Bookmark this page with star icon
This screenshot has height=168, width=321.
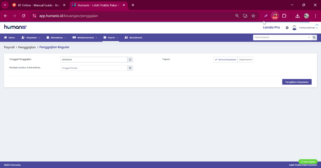tap(253, 16)
